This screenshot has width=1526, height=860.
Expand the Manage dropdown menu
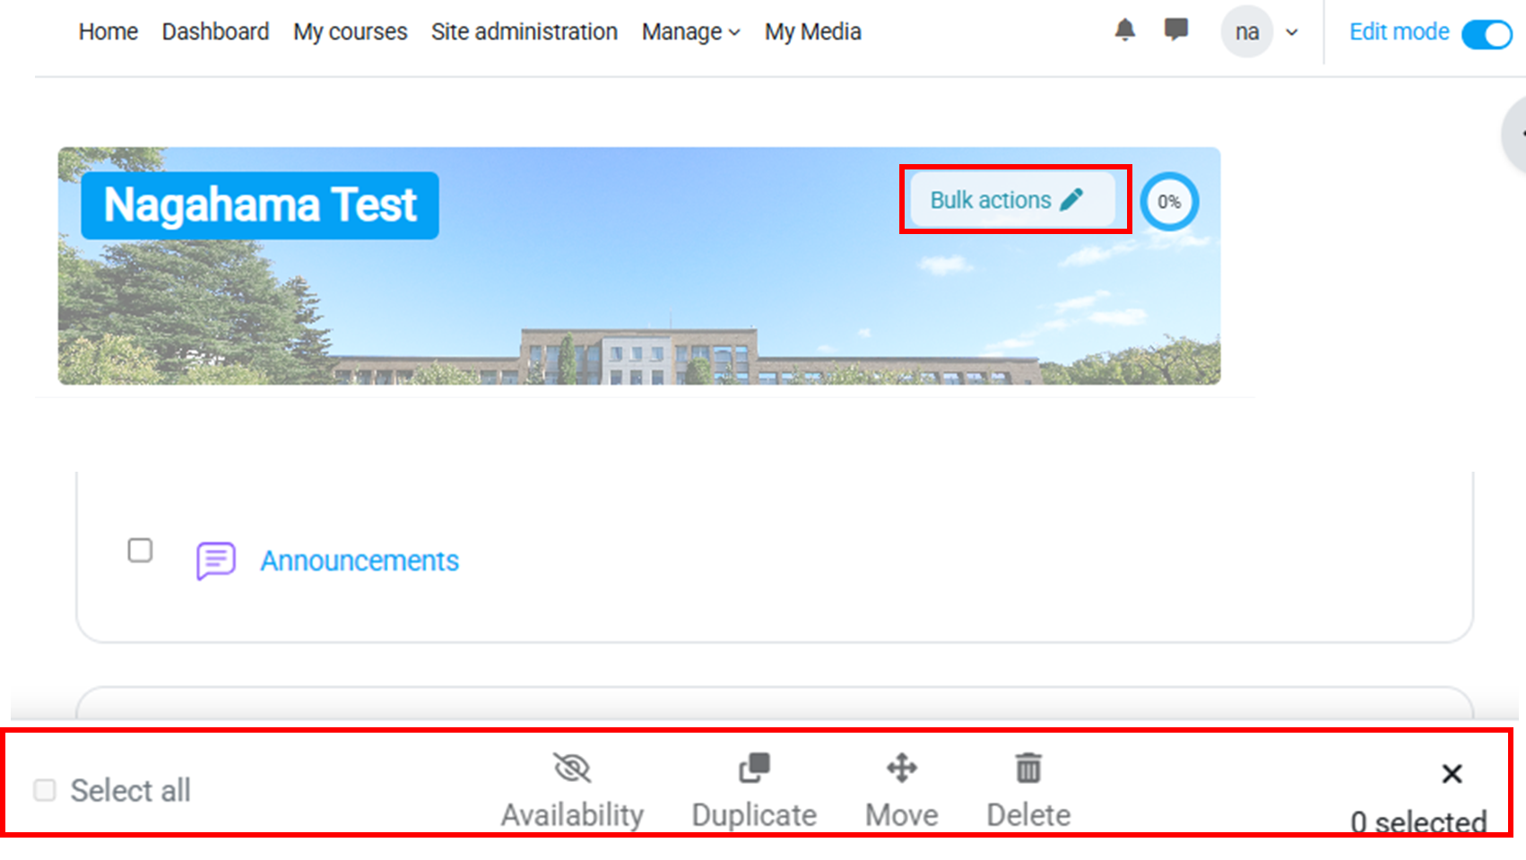pos(690,32)
